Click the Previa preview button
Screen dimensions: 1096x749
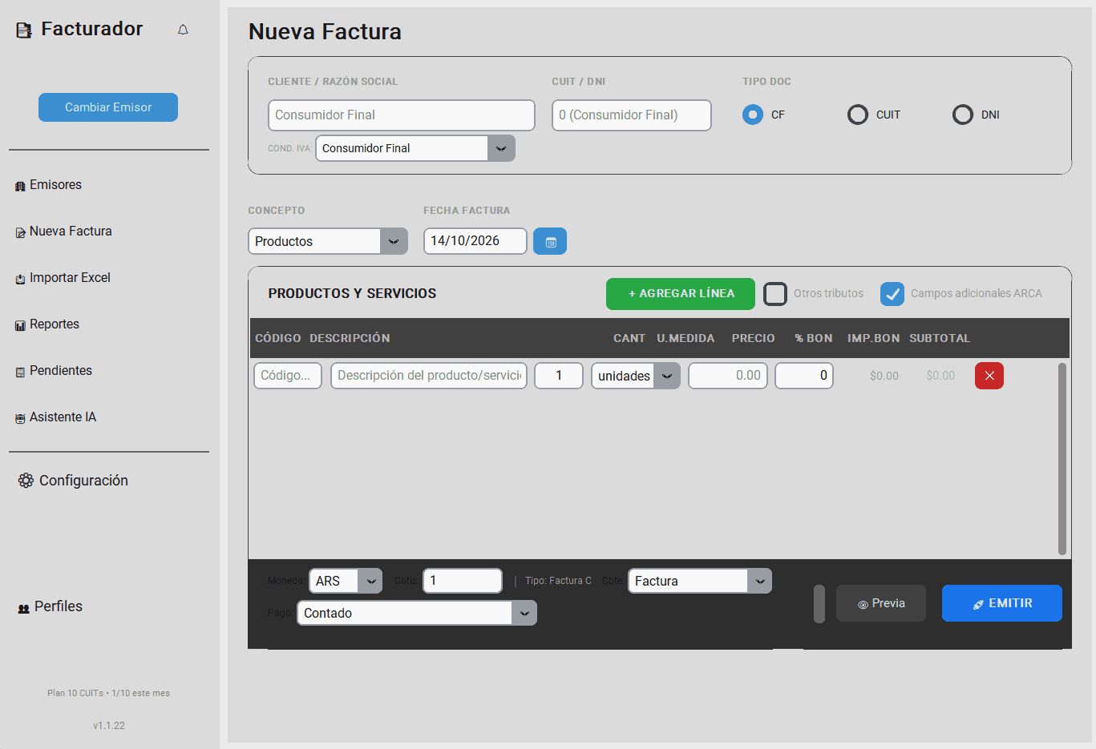881,603
